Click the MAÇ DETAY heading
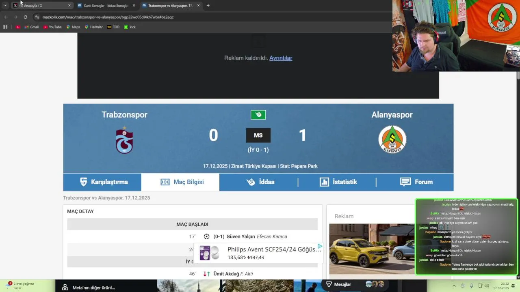520x292 pixels. point(80,211)
